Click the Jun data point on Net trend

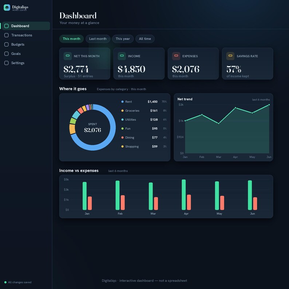click(269, 105)
